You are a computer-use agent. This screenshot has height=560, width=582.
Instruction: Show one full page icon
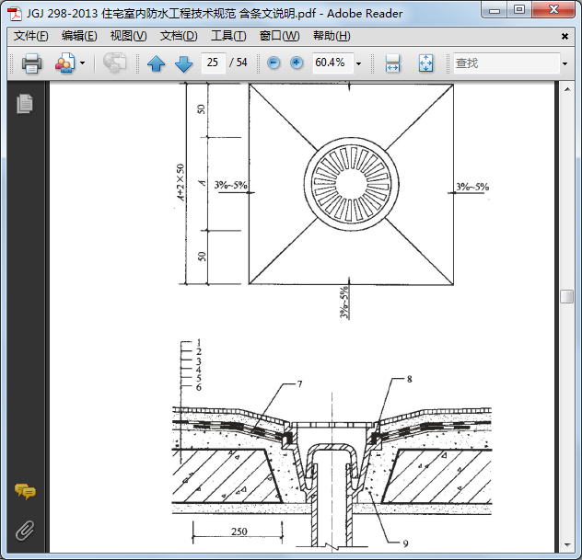point(425,63)
